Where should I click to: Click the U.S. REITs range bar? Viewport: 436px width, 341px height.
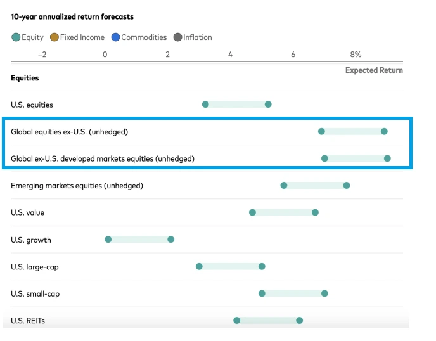[268, 321]
